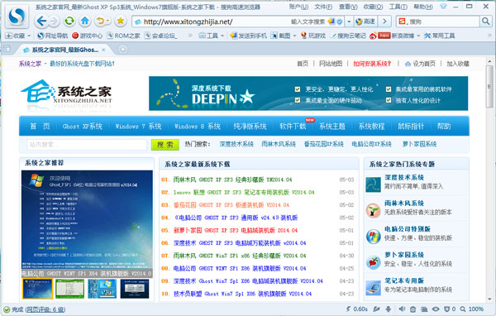Click the skin shirt icon in title bar

(x=443, y=7)
